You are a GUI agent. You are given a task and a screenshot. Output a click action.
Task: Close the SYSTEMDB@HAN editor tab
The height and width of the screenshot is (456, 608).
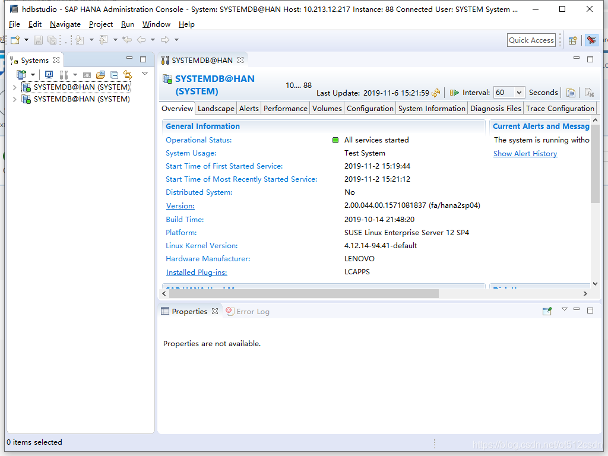[240, 60]
